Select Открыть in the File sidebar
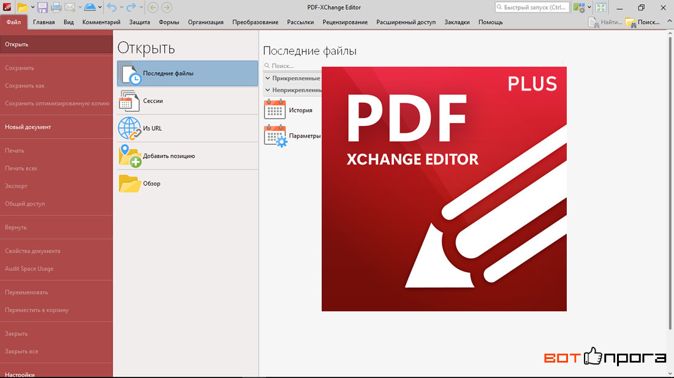The width and height of the screenshot is (674, 378). (x=56, y=44)
